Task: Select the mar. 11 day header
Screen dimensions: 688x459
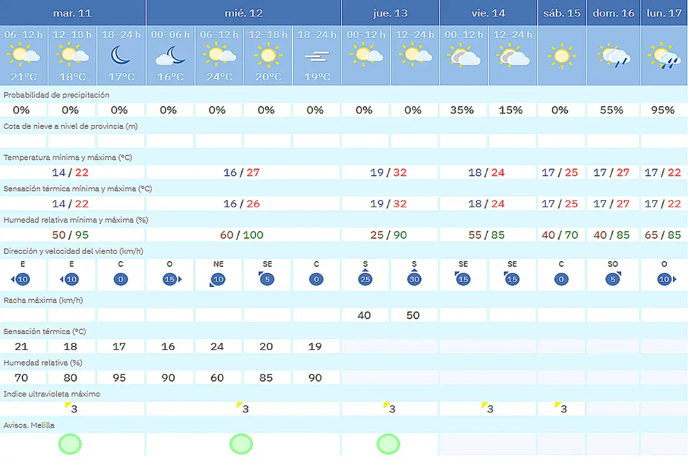Action: coord(73,13)
